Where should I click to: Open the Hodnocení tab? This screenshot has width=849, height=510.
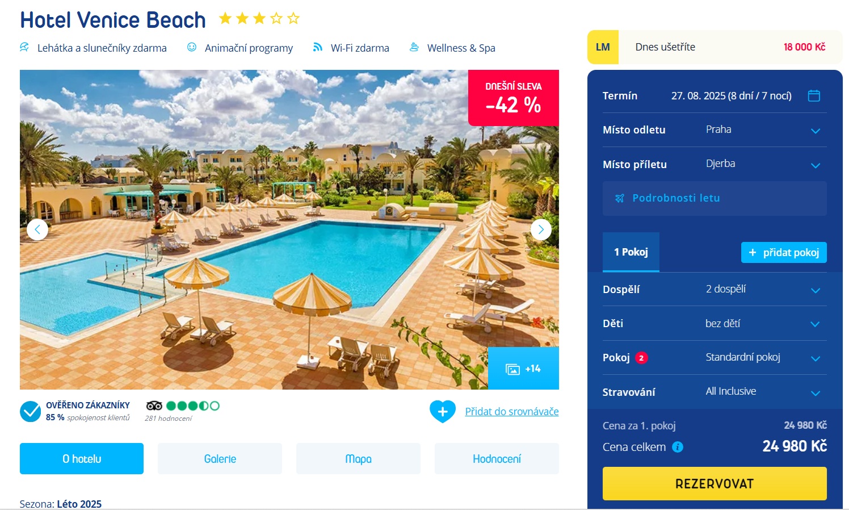click(x=497, y=458)
